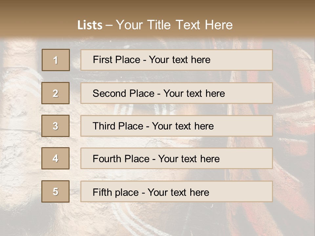The height and width of the screenshot is (236, 315).
Task: Click 'Your text here' in Fifth place row
Action: tap(178, 192)
